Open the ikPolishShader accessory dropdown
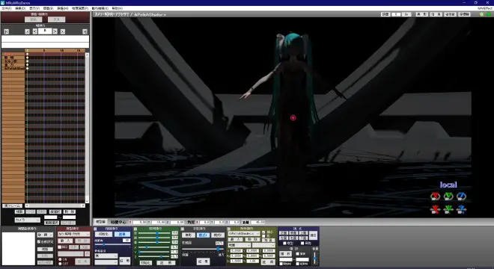Screen dimensions: 494x269 (244, 234)
